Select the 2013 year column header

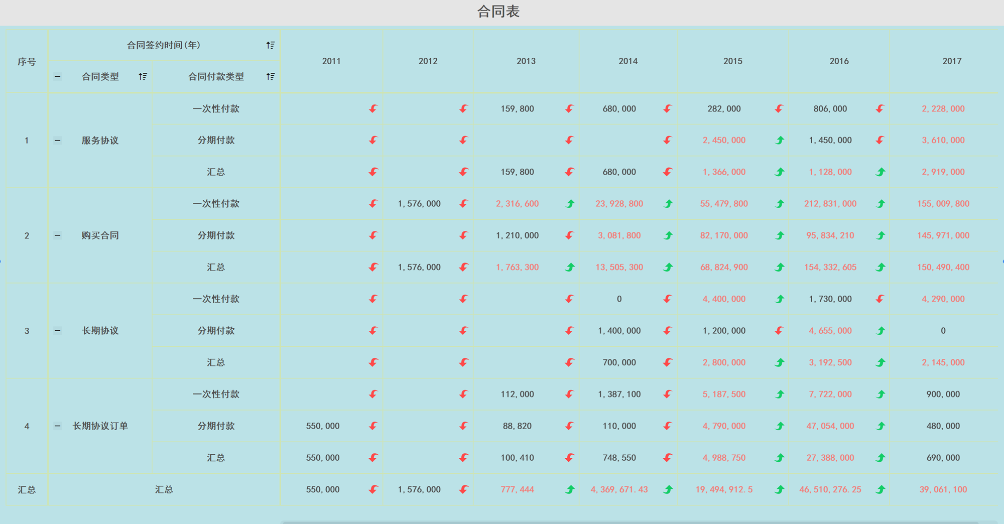[x=526, y=61]
